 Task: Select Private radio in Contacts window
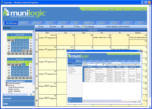(69, 73)
